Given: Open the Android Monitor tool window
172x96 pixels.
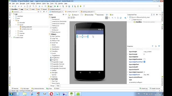Looking at the screenshot, I should 38,89.
